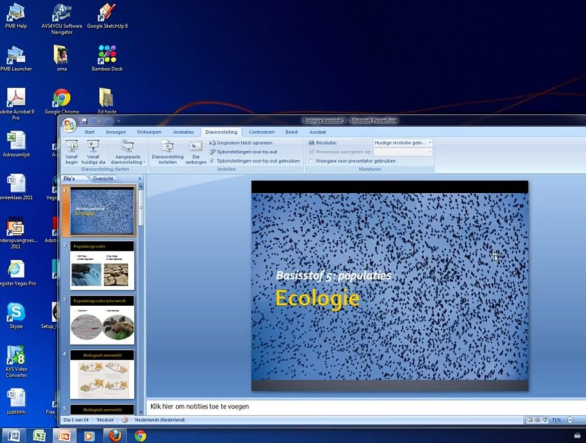Open Bamboo Dock desktop icon

(107, 58)
